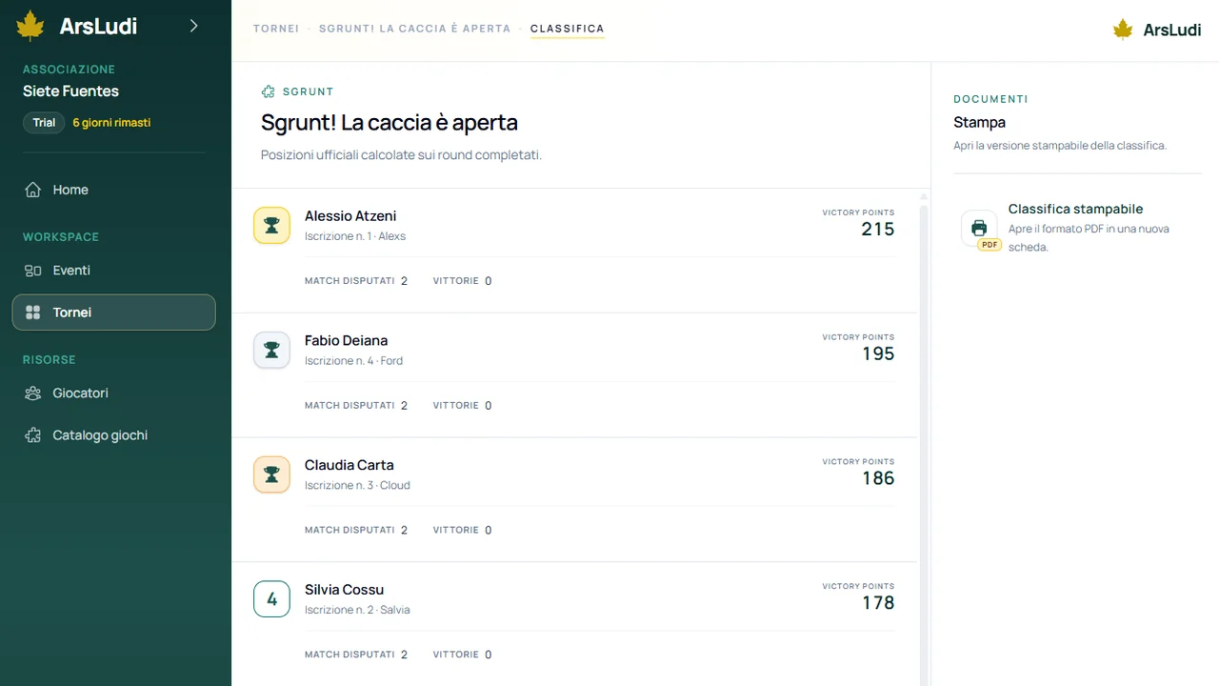Open Catalogo giochi puzzle icon
Screen dimensions: 1219x686
(33, 435)
